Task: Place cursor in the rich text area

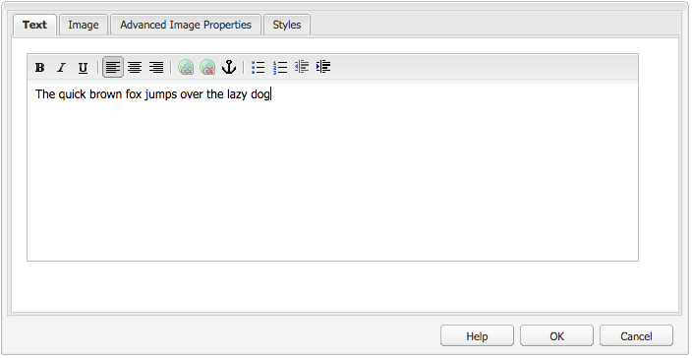Action: (333, 170)
